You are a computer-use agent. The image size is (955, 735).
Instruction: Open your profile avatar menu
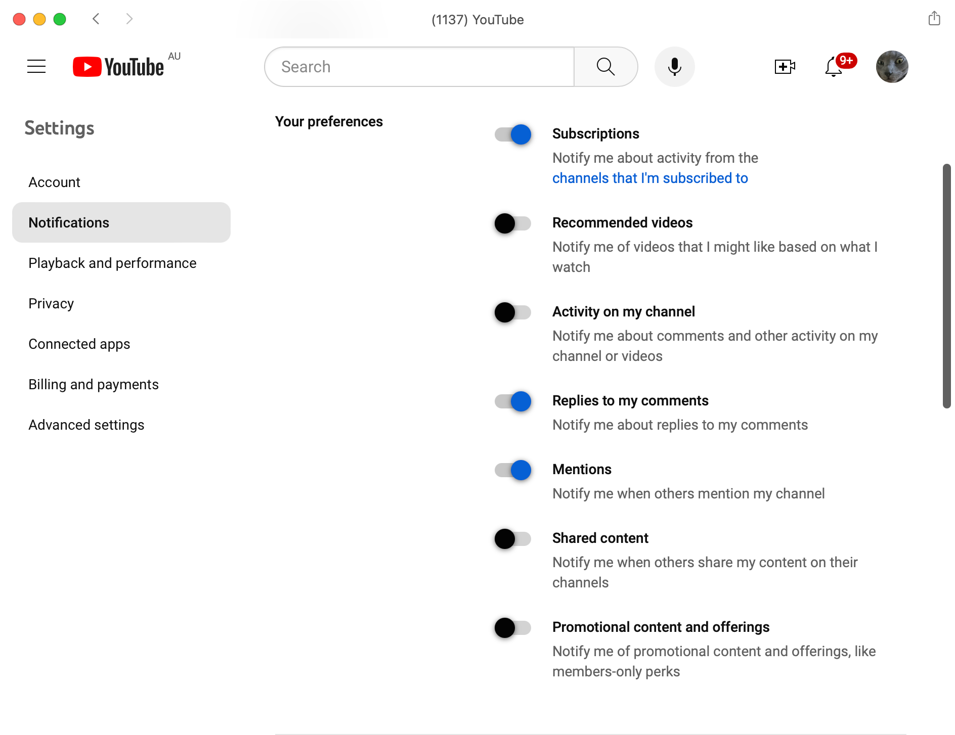pos(892,66)
